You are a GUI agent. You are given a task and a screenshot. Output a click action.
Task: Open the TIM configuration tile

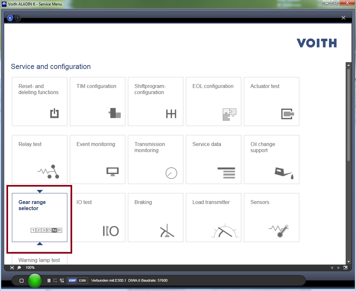98,102
